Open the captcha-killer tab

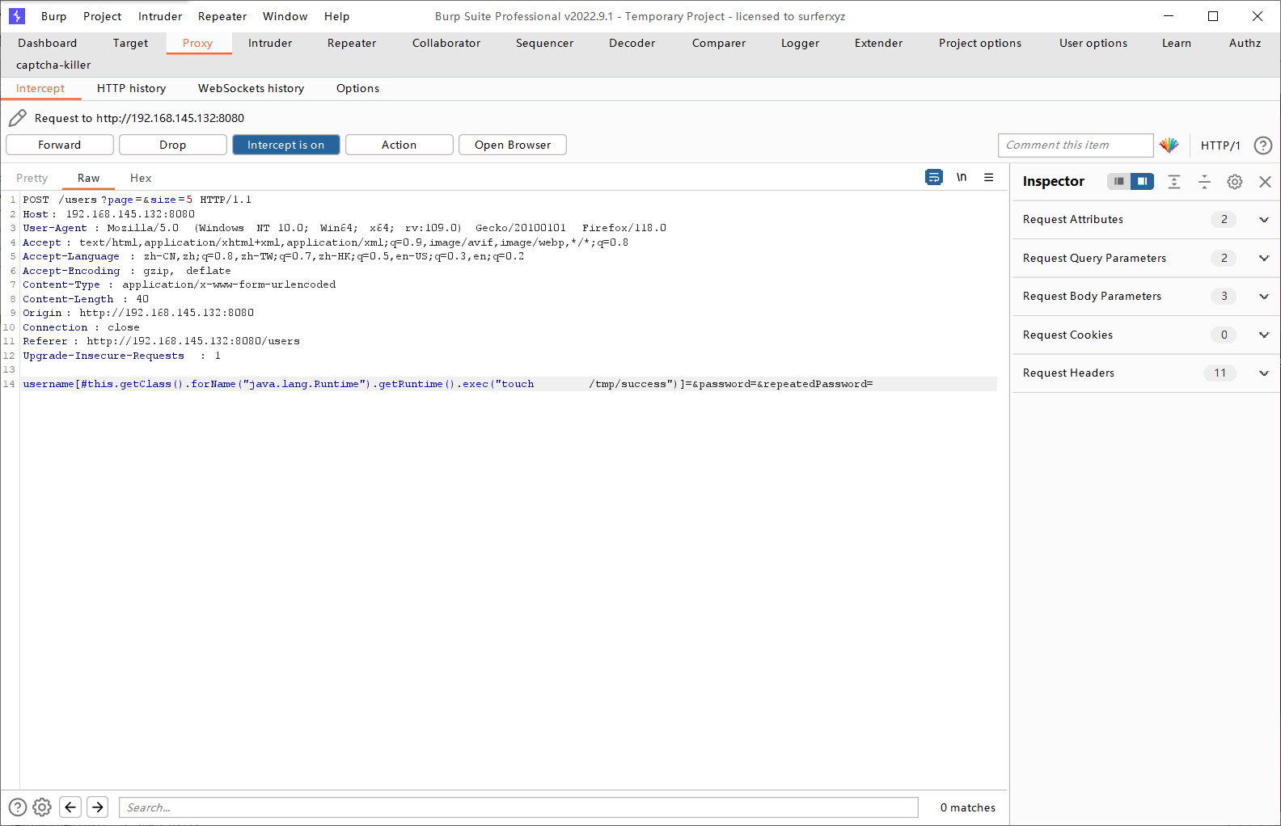coord(53,65)
